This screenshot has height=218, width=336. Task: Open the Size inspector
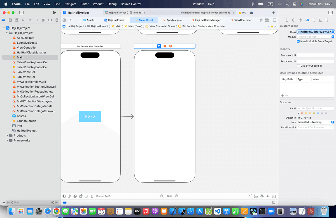point(321,20)
